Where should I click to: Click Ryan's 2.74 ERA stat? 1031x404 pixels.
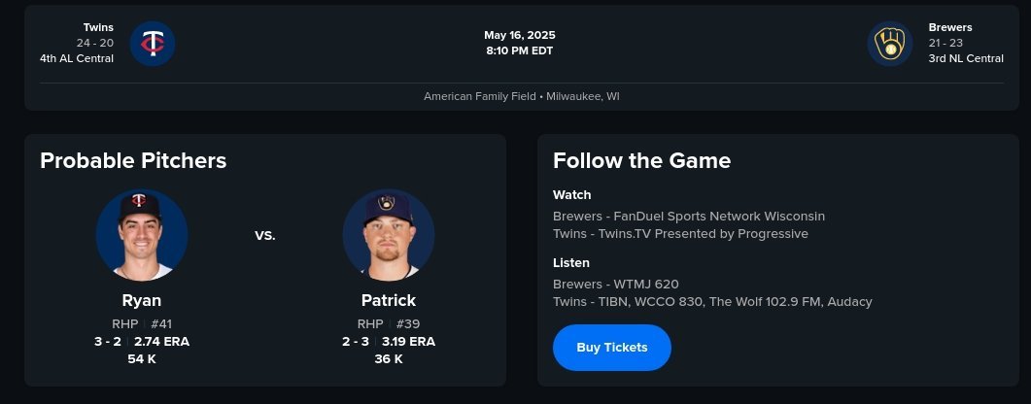(x=160, y=341)
